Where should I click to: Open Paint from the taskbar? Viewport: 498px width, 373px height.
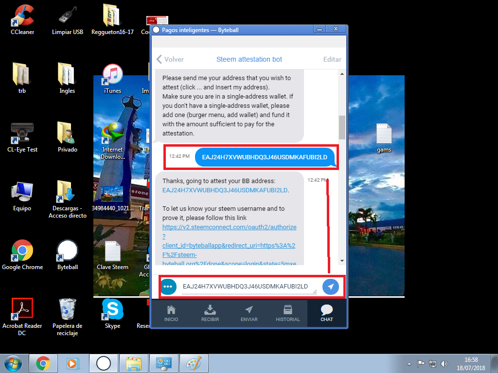point(194,363)
